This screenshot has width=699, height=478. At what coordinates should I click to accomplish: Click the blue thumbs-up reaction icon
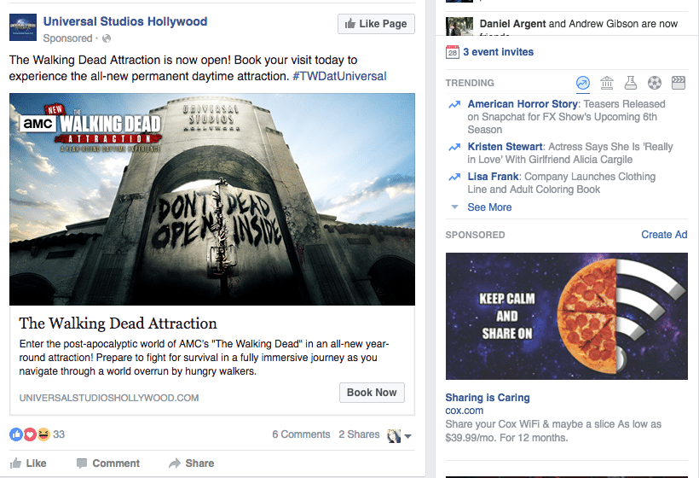point(16,434)
